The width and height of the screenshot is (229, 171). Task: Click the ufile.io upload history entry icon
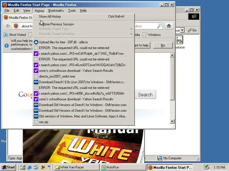pyautogui.click(x=36, y=42)
